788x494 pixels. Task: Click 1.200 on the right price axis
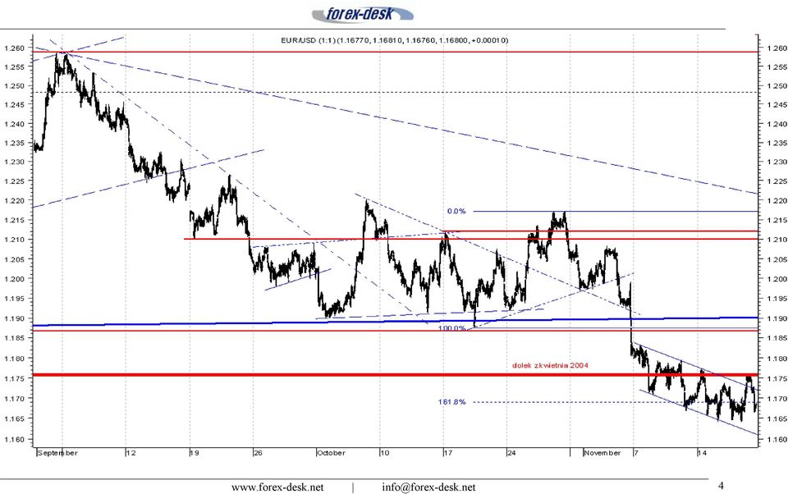tap(777, 279)
